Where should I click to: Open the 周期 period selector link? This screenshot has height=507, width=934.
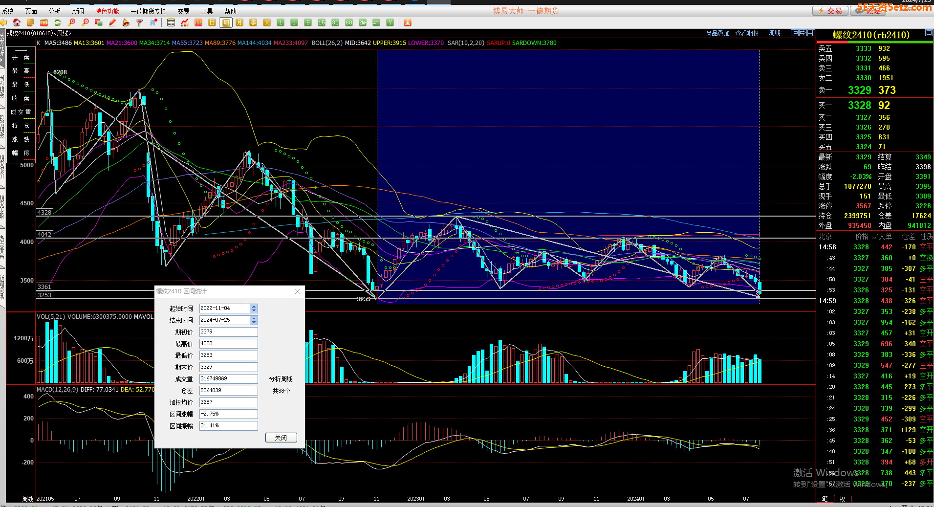coord(775,33)
